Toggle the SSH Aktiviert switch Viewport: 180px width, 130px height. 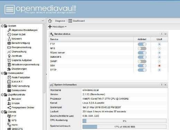(142, 66)
